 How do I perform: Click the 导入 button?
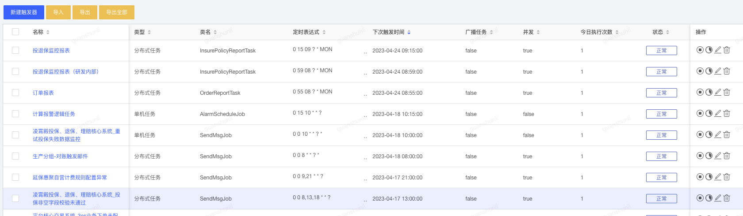(x=58, y=12)
